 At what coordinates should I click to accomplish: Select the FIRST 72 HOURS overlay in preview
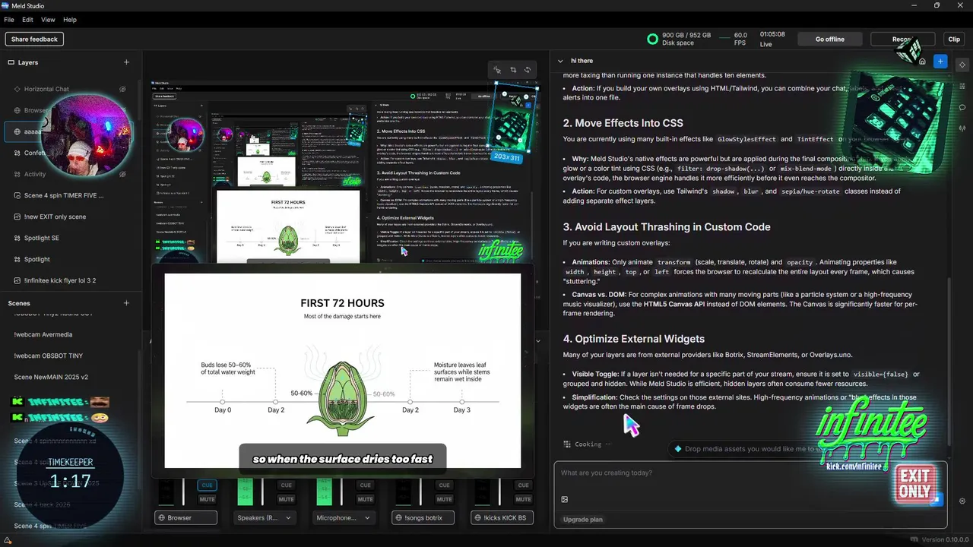pos(343,371)
